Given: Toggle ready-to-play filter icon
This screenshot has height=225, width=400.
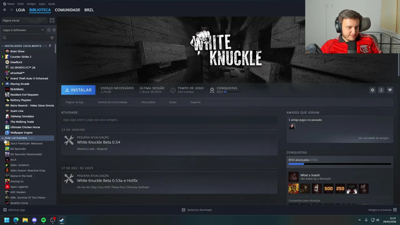Looking at the screenshot, I should pyautogui.click(x=54, y=30).
